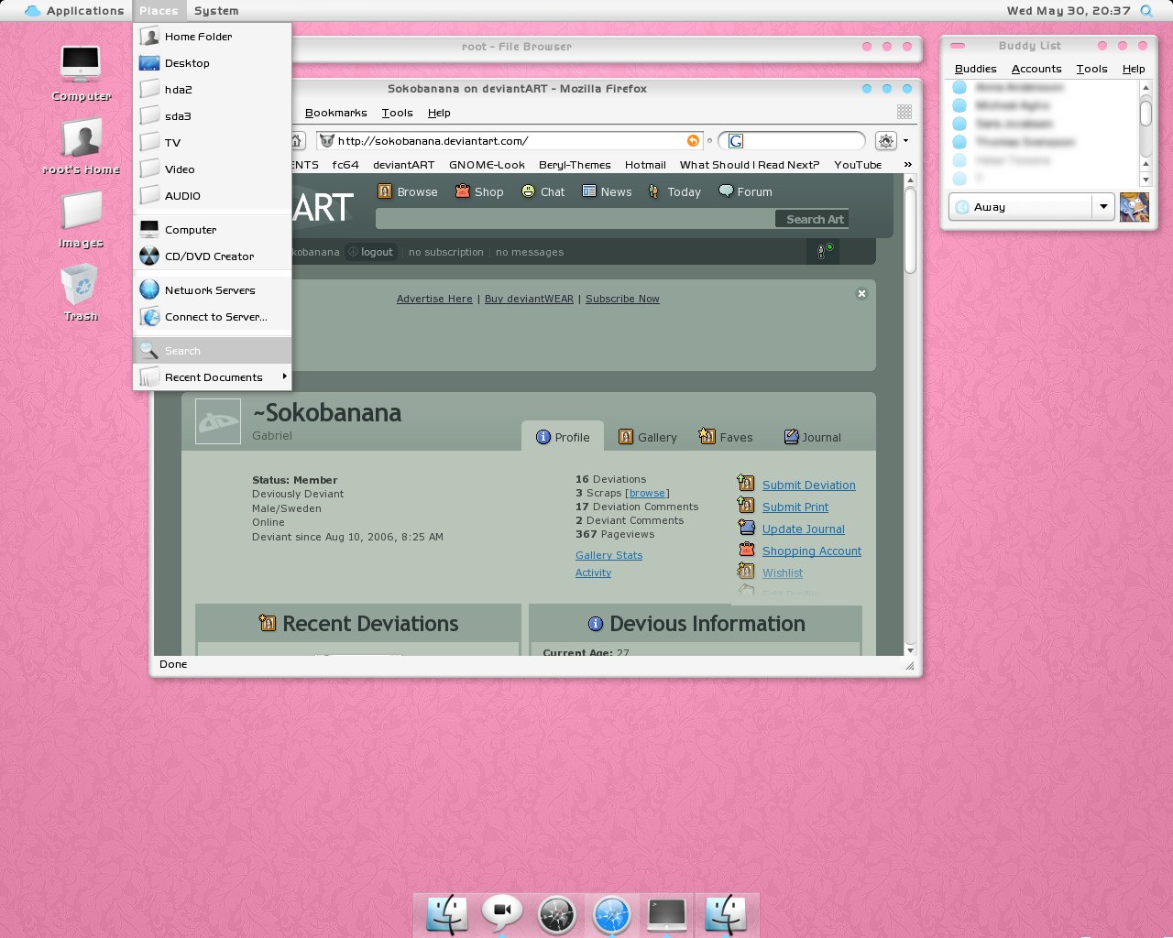This screenshot has width=1173, height=938.
Task: Open the Accounts menu in Buddy List
Action: 1036,69
